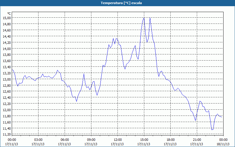This screenshot has width=235, height=147.
Task: Click the 09:00 17/11/13 time label
Action: [x=91, y=142]
